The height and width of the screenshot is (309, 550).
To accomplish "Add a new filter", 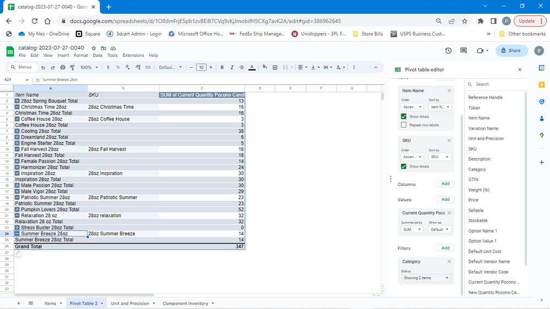I will pos(445,247).
